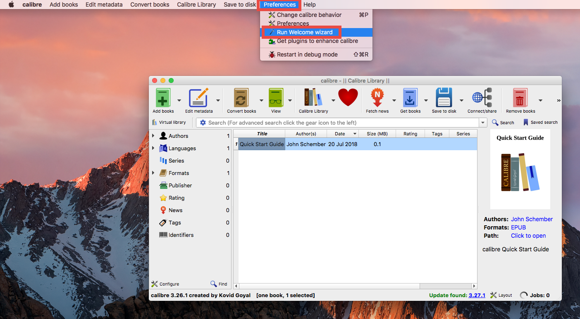The image size is (580, 319).
Task: Click the Save to disk toolbar icon
Action: pos(444,98)
